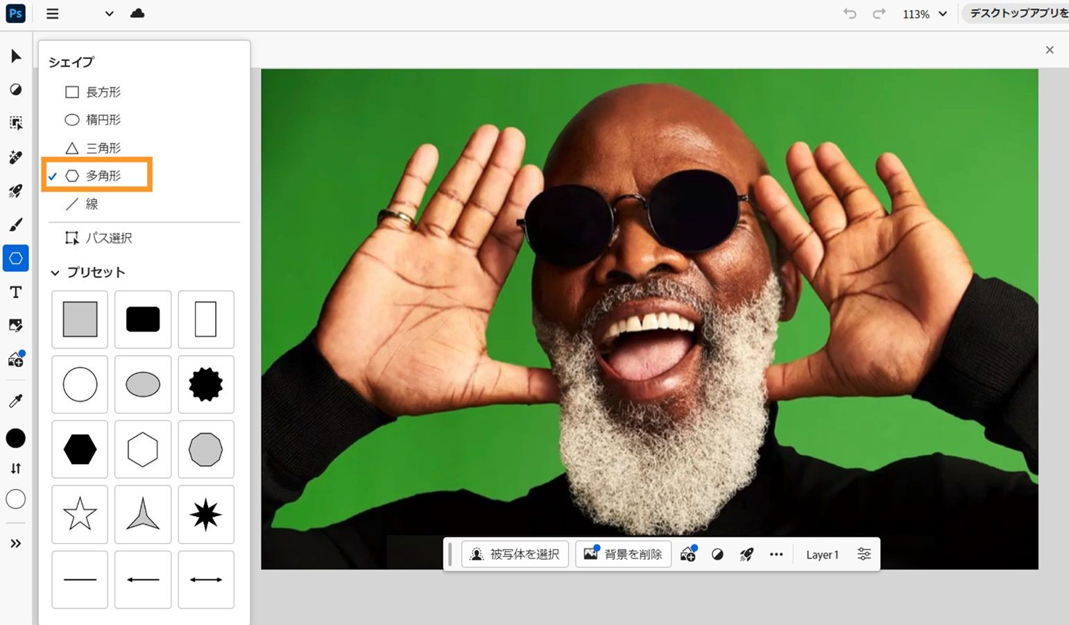This screenshot has height=625, width=1069.
Task: Click 背景を削除 button
Action: click(x=623, y=554)
